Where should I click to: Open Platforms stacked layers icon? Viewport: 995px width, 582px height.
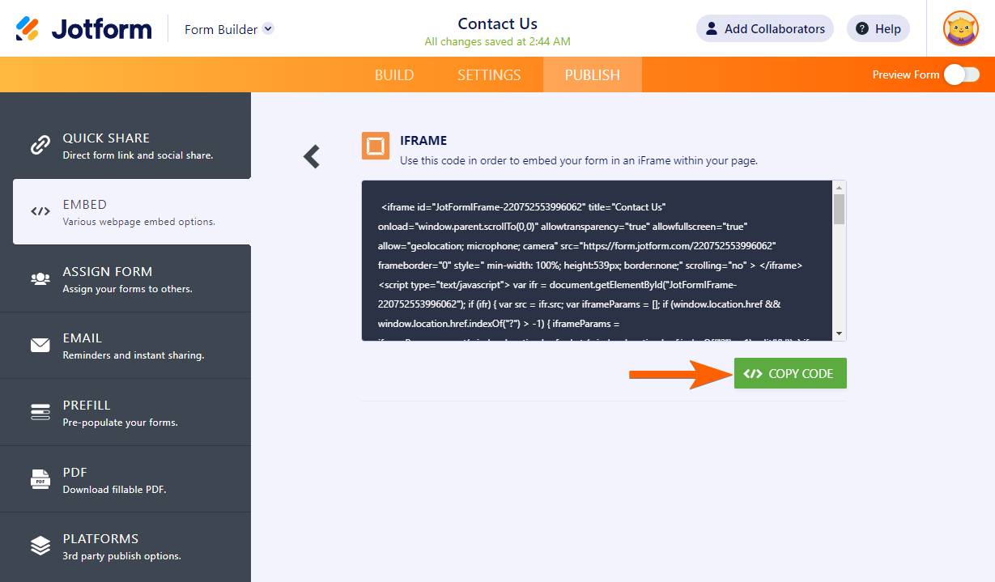pyautogui.click(x=40, y=546)
